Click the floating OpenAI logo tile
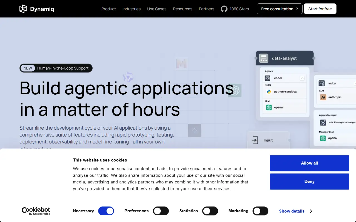The image size is (356, 222). click(235, 90)
